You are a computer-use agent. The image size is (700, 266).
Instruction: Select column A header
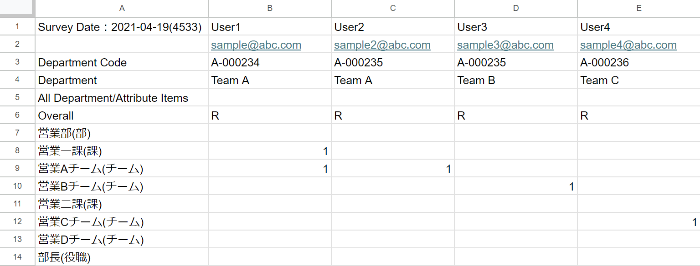122,8
